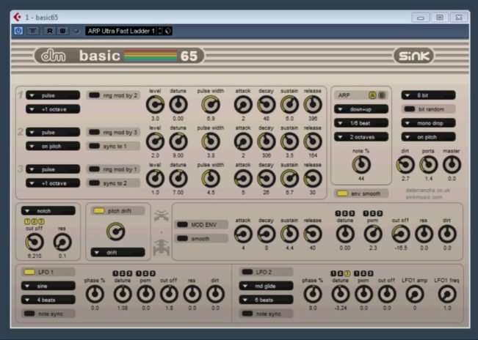
Task: Toggle the pitch drift switch
Action: [113, 210]
